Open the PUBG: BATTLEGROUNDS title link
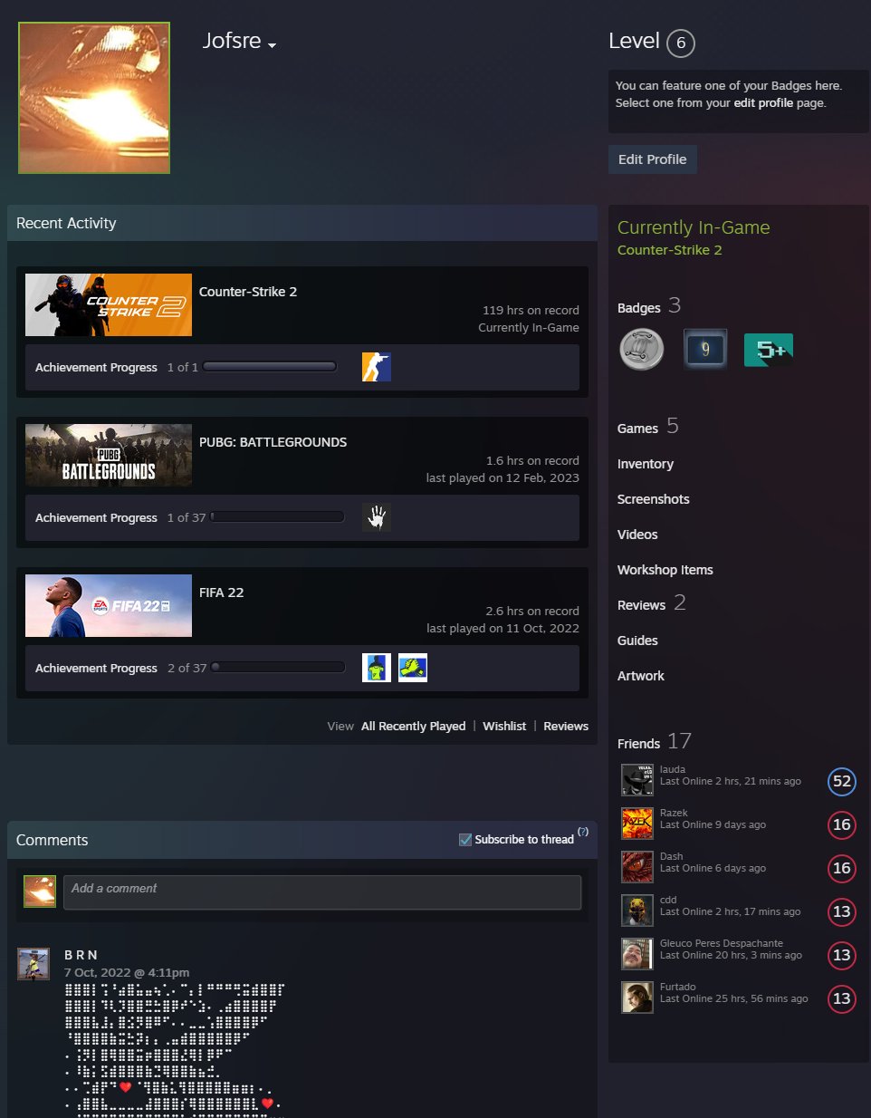Image resolution: width=871 pixels, height=1118 pixels. pos(273,442)
